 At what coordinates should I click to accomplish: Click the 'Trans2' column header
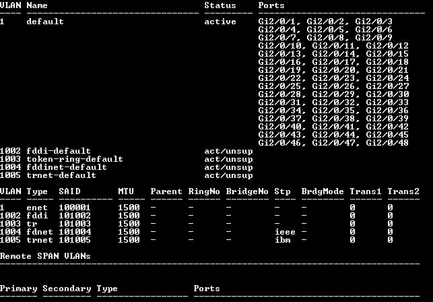coord(403,191)
